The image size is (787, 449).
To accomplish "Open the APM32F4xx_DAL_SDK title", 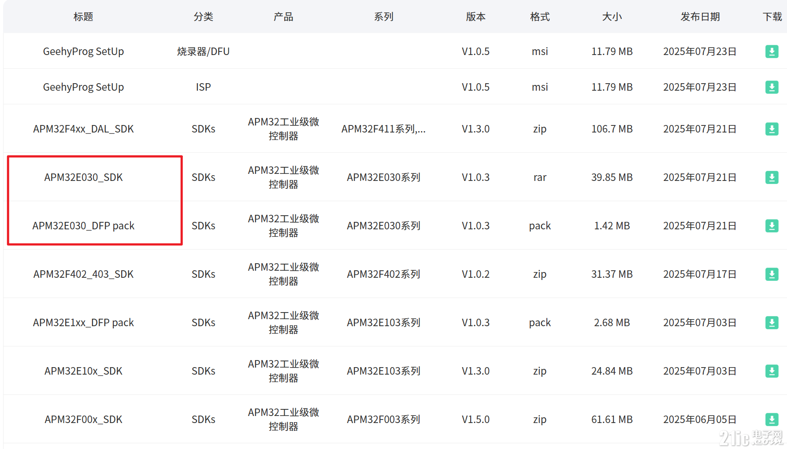I will point(83,129).
